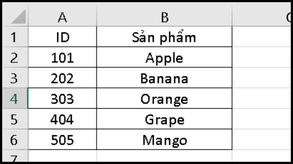Image resolution: width=293 pixels, height=164 pixels.
Task: Select cell containing 505
Action: [62, 139]
